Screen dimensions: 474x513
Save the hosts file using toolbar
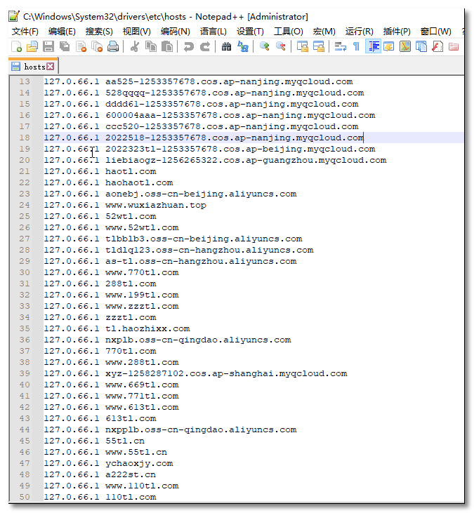[x=48, y=46]
